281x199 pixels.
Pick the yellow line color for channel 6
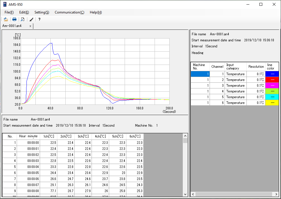tap(272, 103)
